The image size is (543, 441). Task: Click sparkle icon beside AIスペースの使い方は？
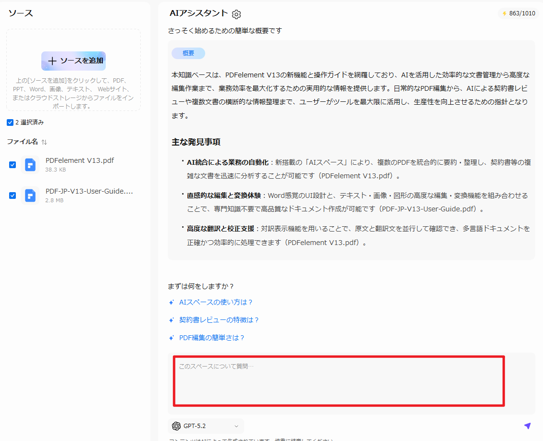[172, 303]
